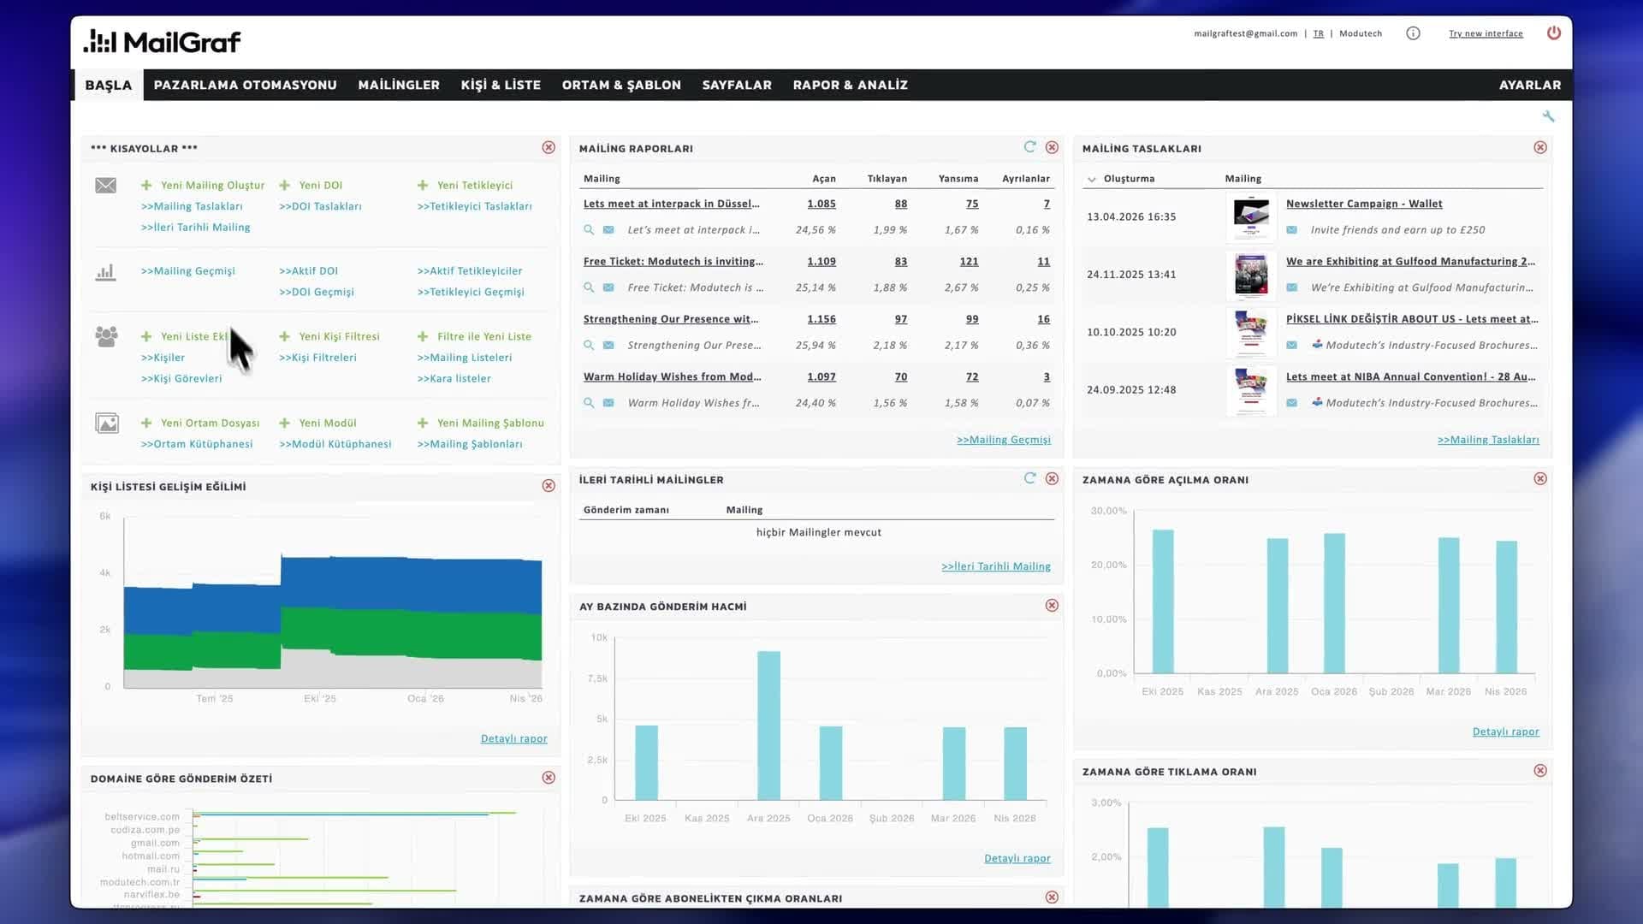This screenshot has height=924, width=1643.
Task: Click the plus icon beside Filtre ile Yeni Liste
Action: 423,337
